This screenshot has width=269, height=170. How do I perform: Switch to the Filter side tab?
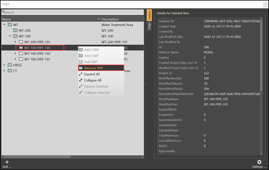[149, 26]
